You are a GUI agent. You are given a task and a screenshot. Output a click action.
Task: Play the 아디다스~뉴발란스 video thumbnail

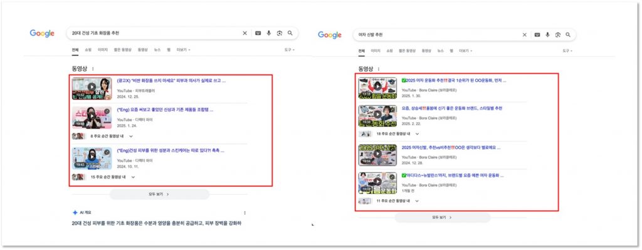[x=377, y=183]
